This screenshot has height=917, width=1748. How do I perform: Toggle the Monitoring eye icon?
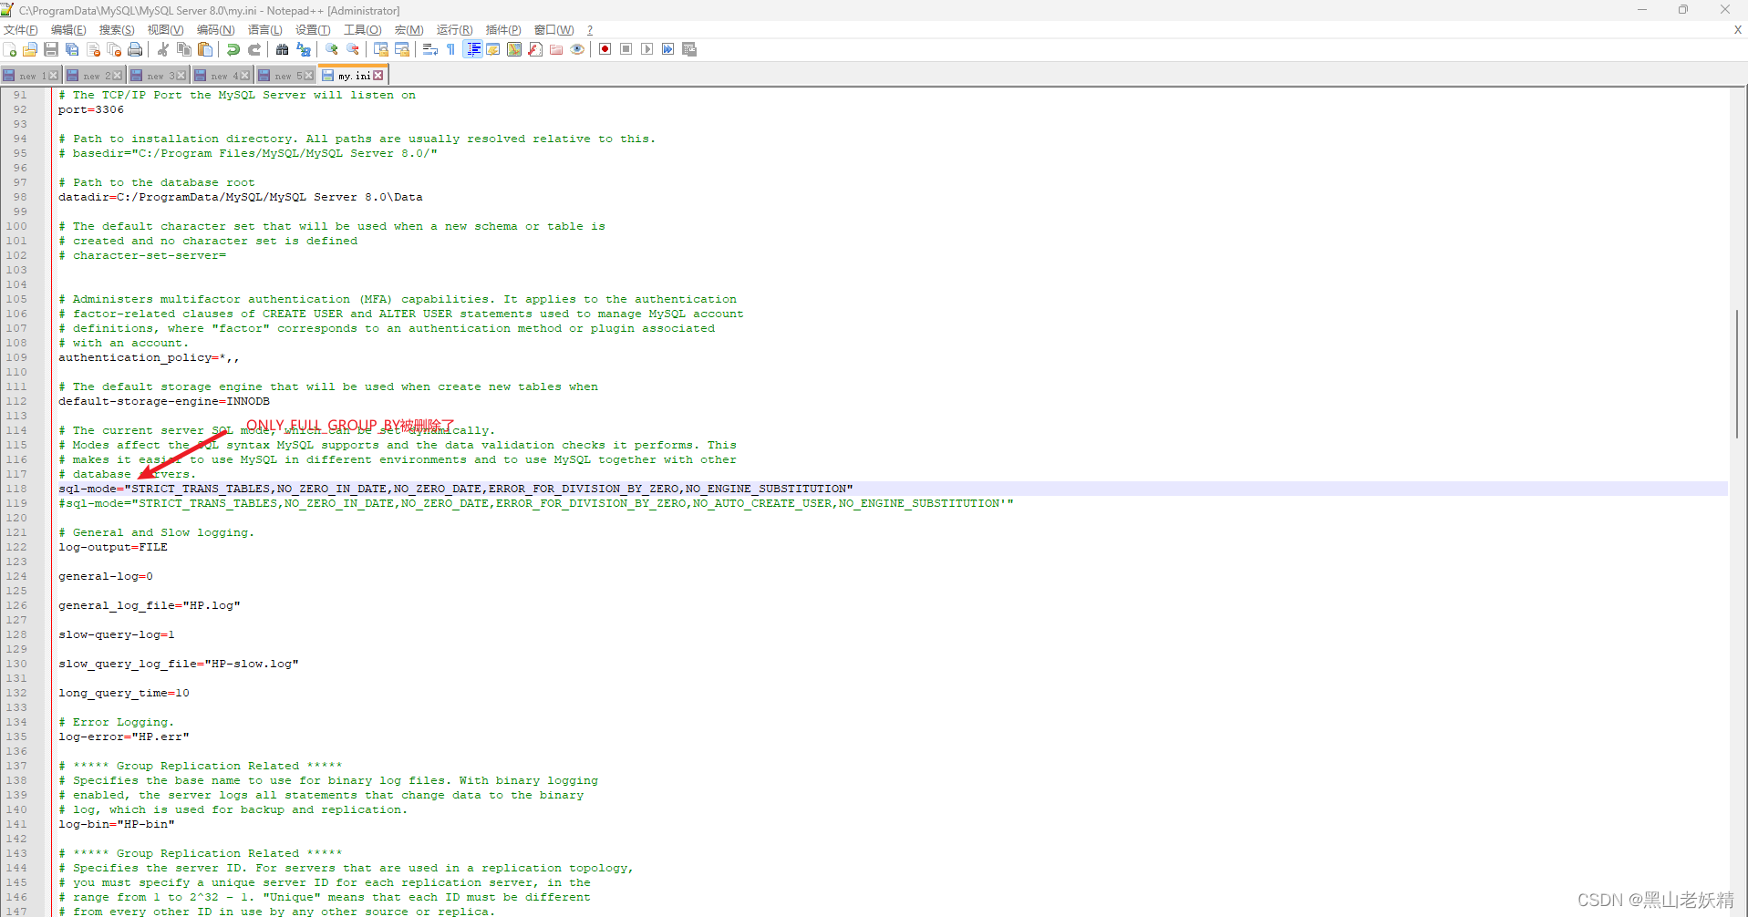(x=577, y=49)
